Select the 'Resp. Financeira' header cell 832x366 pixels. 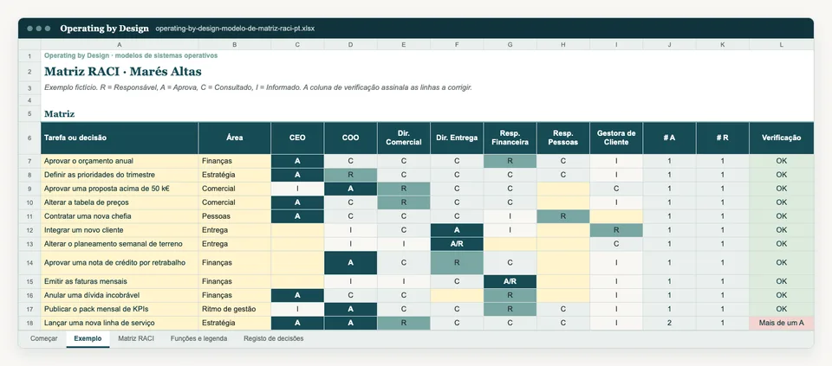click(x=510, y=138)
